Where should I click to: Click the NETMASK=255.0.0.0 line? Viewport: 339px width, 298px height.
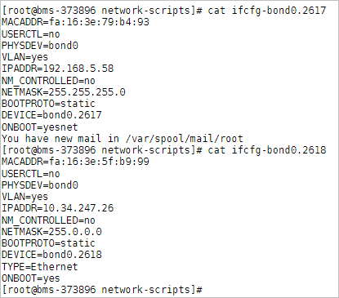[x=51, y=232]
